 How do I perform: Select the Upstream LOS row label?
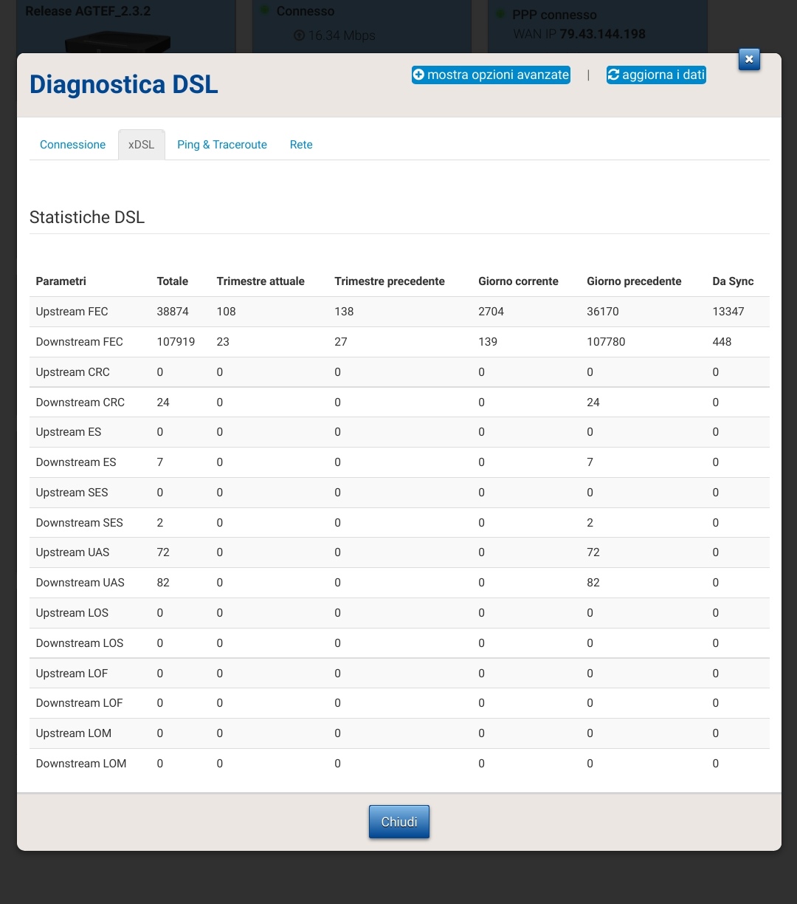coord(72,613)
